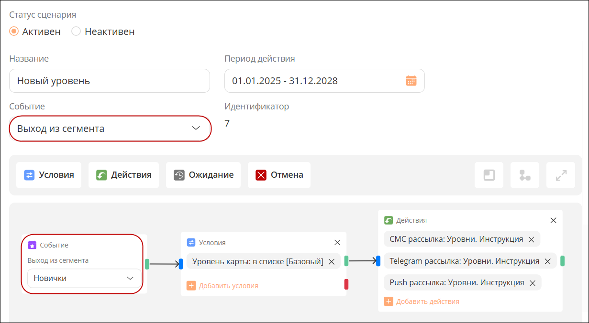Image resolution: width=589 pixels, height=323 pixels.
Task: Remove the Telegram рассылка action
Action: coord(548,261)
